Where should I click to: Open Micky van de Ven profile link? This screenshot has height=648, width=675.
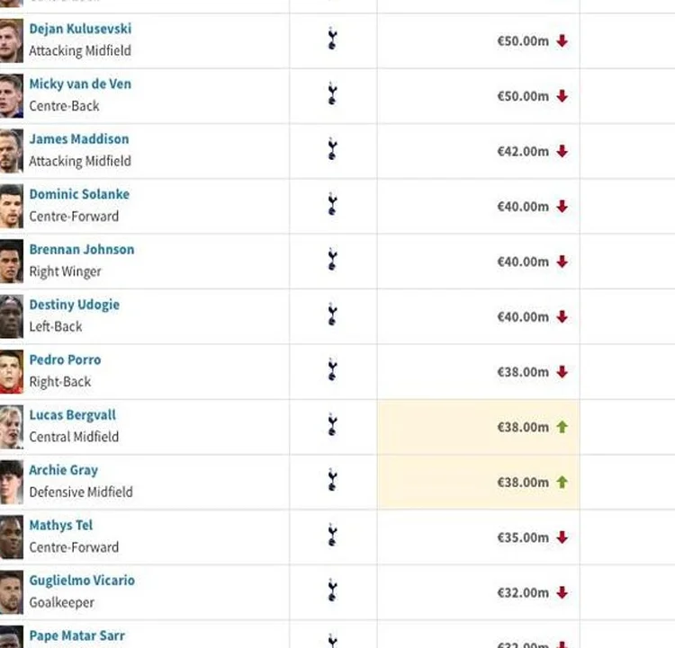80,84
